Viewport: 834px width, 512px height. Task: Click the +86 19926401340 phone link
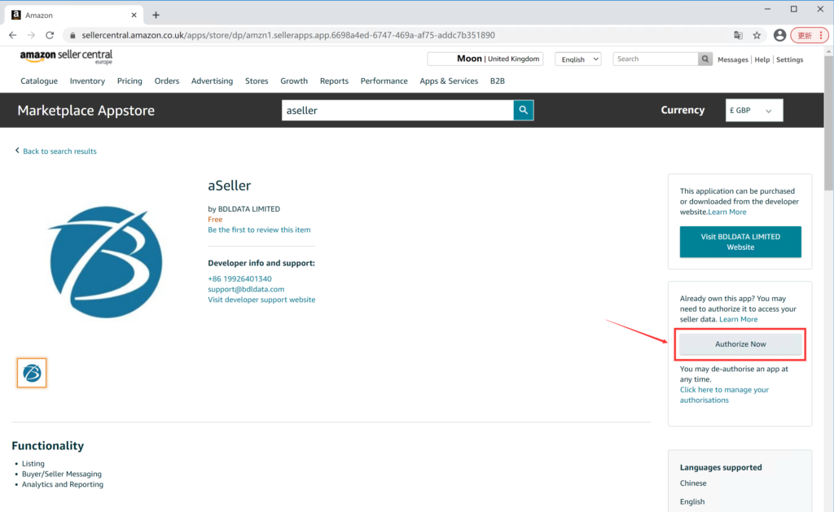tap(240, 278)
